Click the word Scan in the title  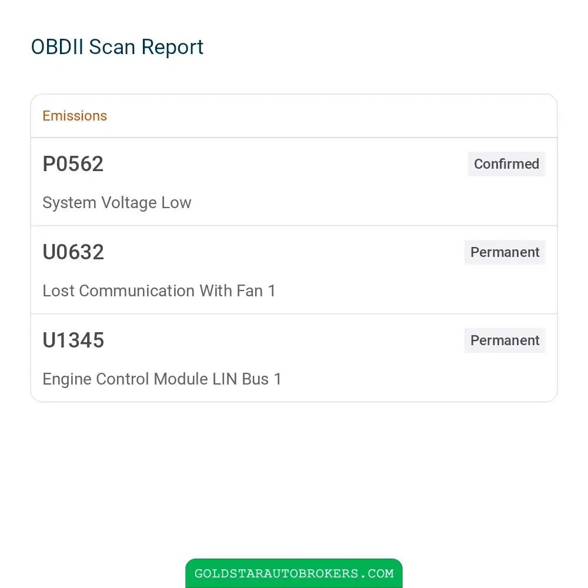tap(112, 47)
